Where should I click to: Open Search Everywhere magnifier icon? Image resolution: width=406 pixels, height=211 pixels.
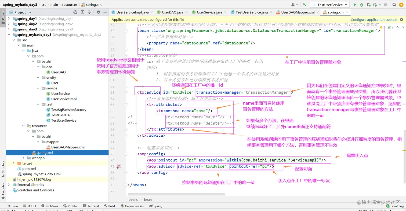pyautogui.click(x=394, y=5)
